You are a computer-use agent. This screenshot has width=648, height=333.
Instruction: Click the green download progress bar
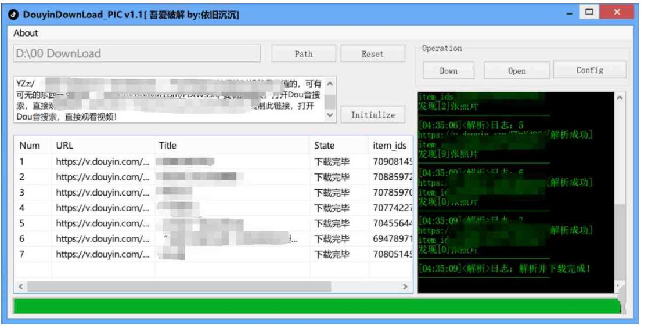(317, 306)
